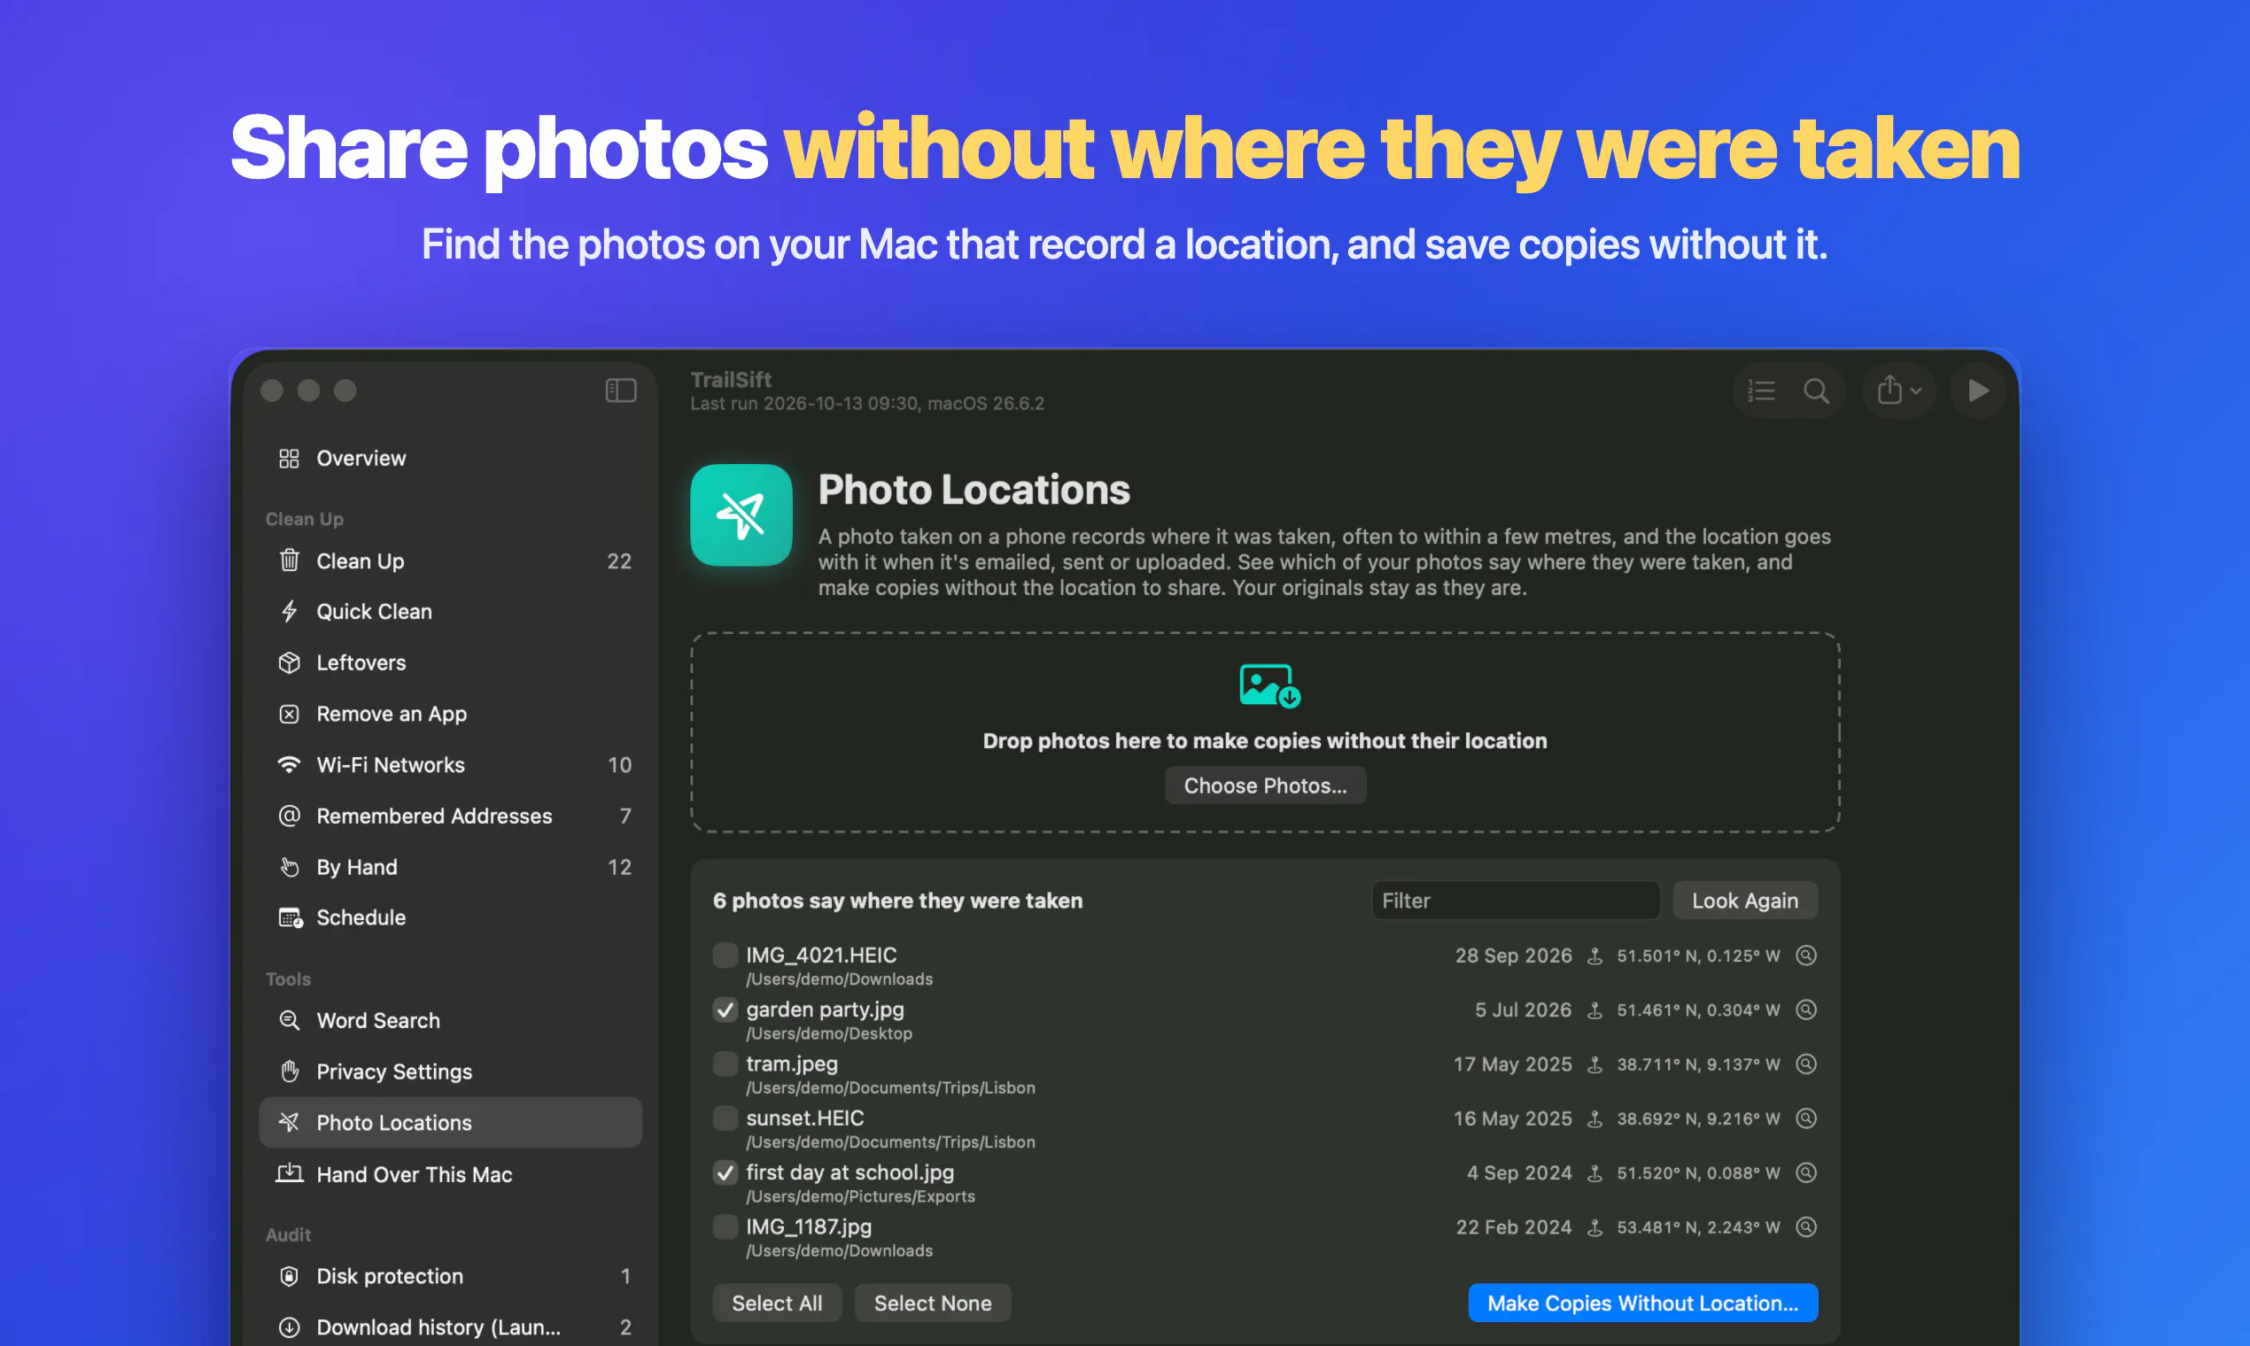Open Schedule in the sidebar
Viewport: 2250px width, 1346px height.
pyautogui.click(x=450, y=918)
